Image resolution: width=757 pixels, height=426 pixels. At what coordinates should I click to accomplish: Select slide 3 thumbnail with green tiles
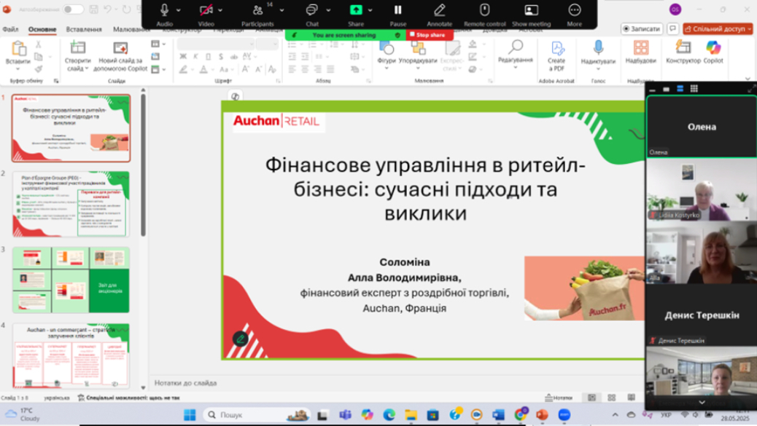coord(71,280)
